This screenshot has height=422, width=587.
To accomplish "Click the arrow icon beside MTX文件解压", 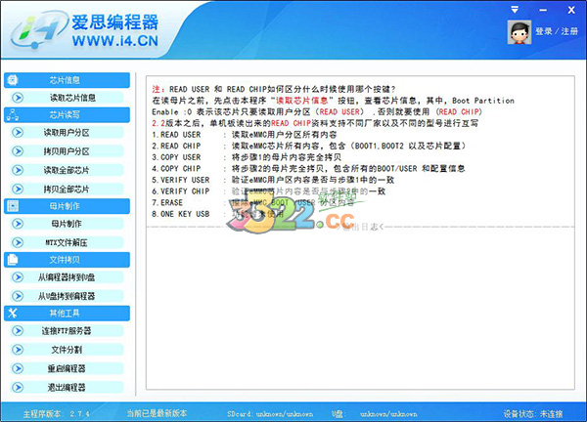I will click(18, 242).
